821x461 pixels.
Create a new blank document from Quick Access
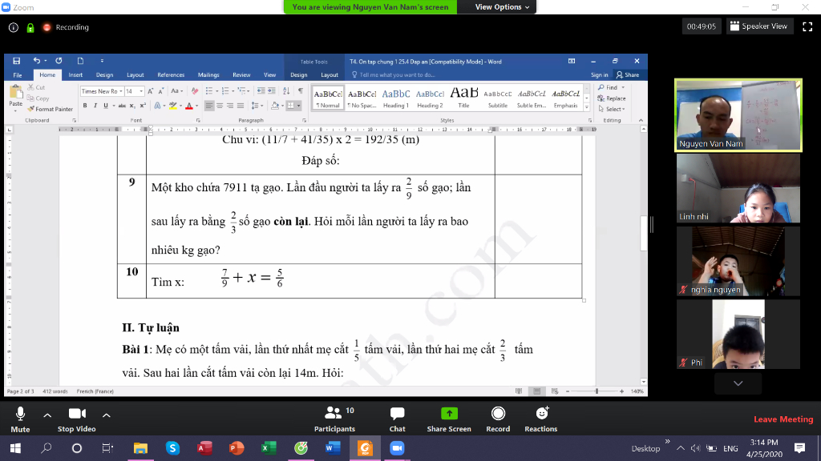[80, 61]
